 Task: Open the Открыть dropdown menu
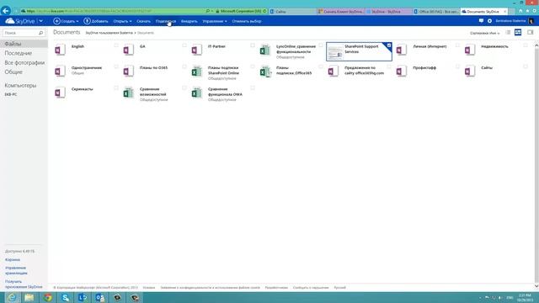click(x=122, y=21)
